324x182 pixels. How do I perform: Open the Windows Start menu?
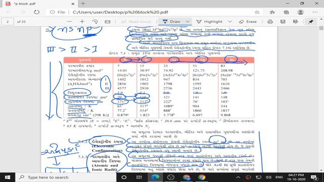click(8, 177)
